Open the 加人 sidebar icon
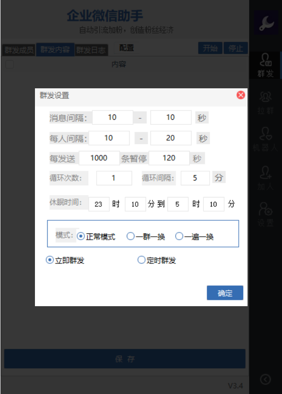The width and height of the screenshot is (282, 394). click(x=265, y=178)
